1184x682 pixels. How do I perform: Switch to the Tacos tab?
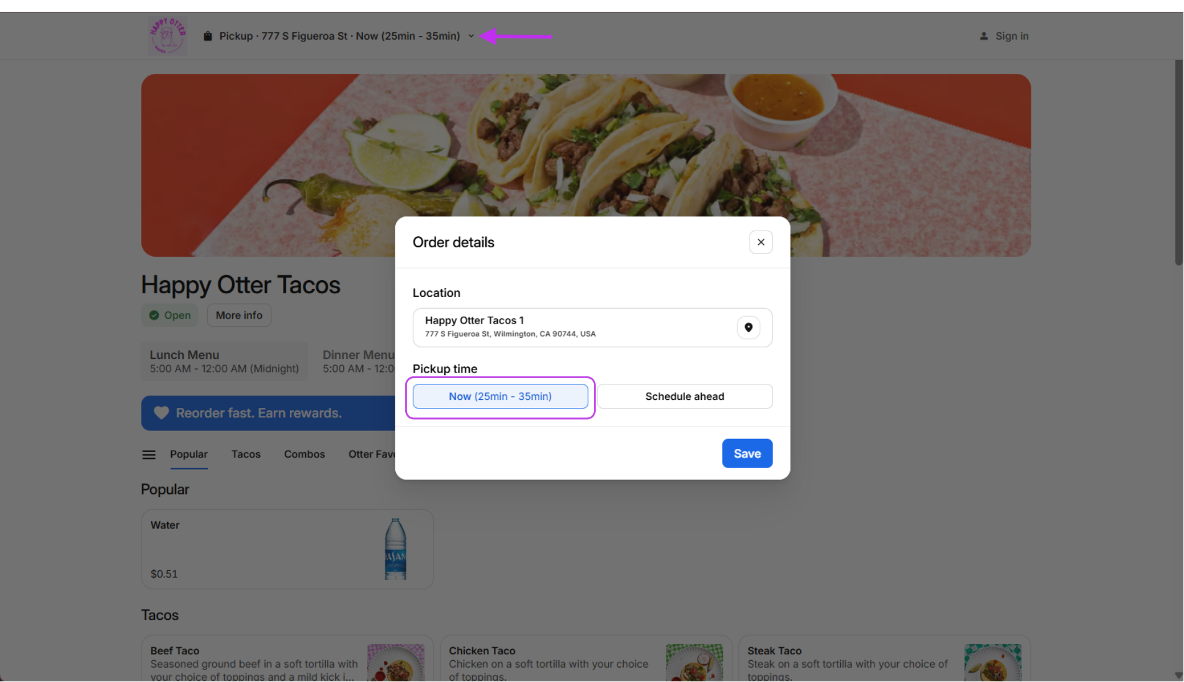246,454
